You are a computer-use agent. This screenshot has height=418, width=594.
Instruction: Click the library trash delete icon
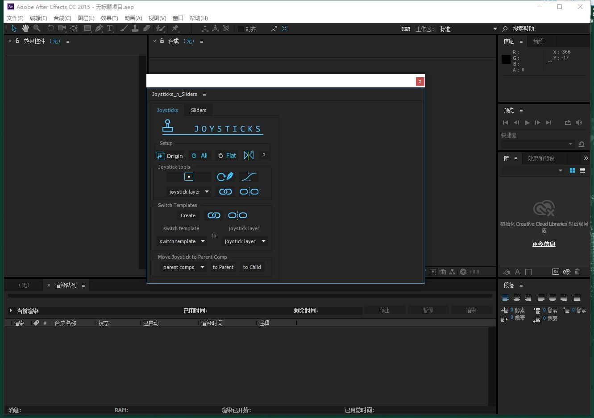(577, 272)
